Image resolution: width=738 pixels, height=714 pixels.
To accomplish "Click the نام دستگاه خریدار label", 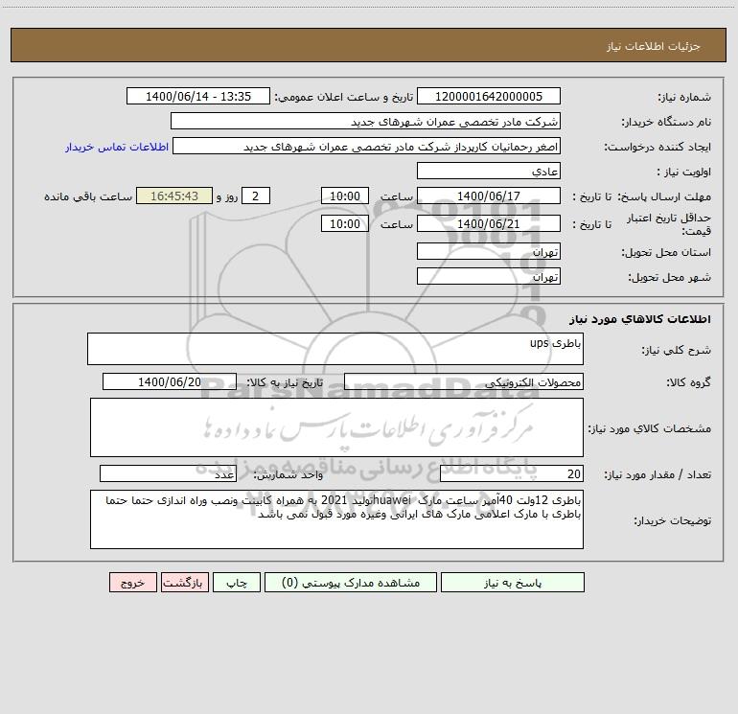I will (x=666, y=123).
